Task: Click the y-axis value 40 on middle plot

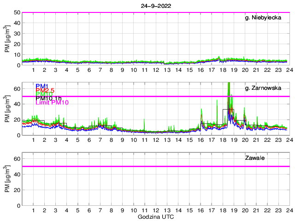Action: pos(17,104)
